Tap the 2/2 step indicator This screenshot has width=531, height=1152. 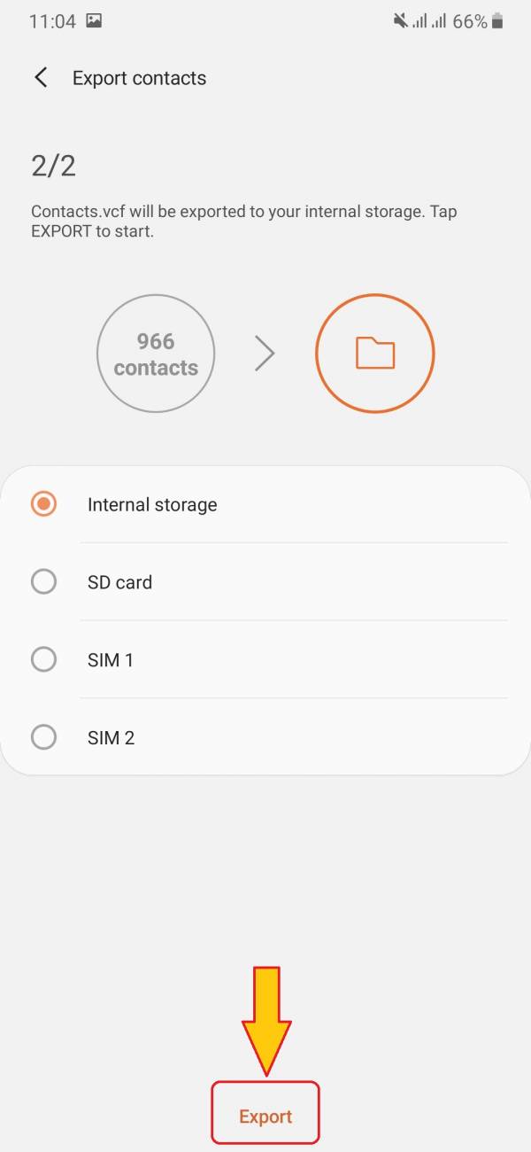click(x=54, y=166)
